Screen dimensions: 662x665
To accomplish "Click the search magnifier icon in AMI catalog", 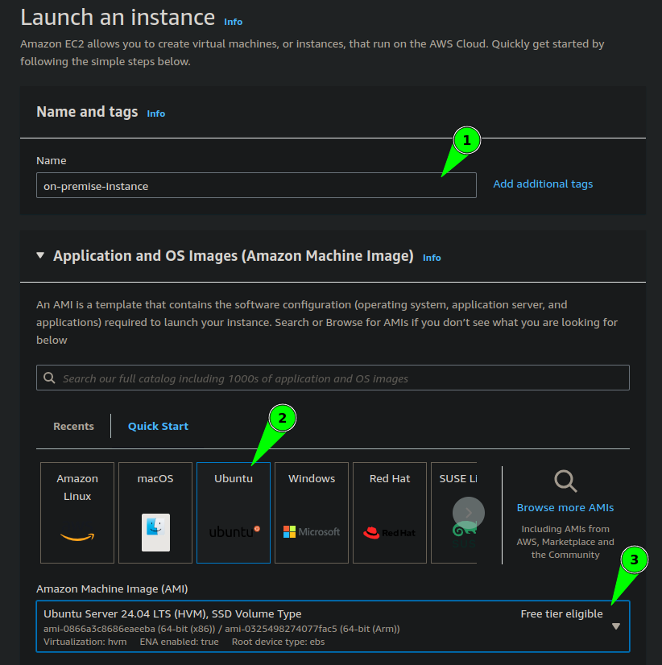I will point(49,378).
